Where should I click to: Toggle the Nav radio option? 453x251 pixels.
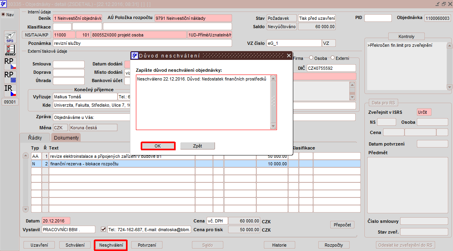(4, 14)
